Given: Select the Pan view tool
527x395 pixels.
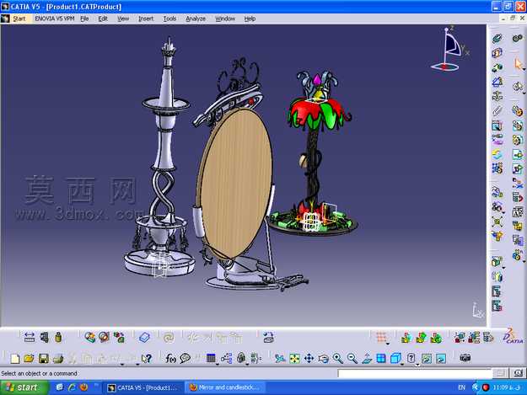Looking at the screenshot, I should click(309, 359).
